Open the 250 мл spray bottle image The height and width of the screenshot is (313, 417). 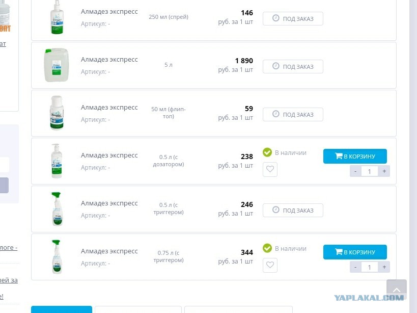tap(57, 17)
